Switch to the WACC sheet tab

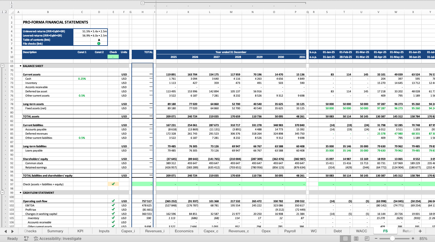[x=361, y=231]
